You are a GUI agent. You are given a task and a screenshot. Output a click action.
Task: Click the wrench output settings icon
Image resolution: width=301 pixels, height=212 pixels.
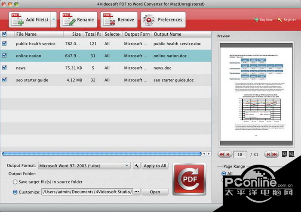136,165
